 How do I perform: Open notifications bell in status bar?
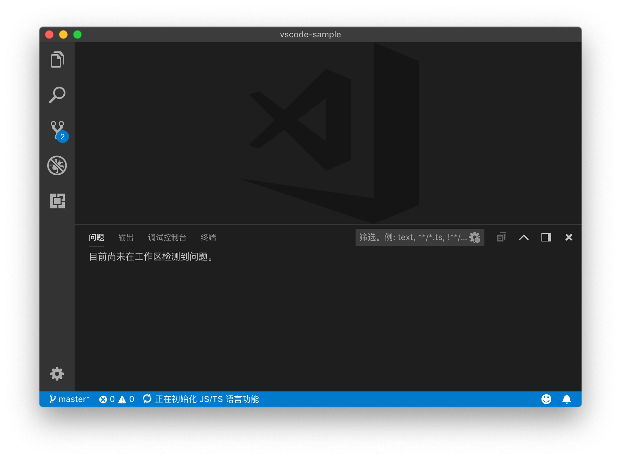point(566,399)
